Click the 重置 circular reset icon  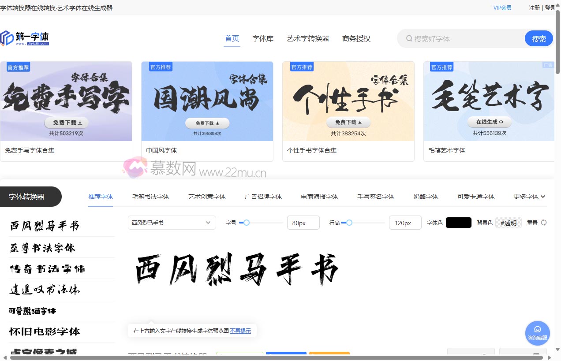click(545, 223)
